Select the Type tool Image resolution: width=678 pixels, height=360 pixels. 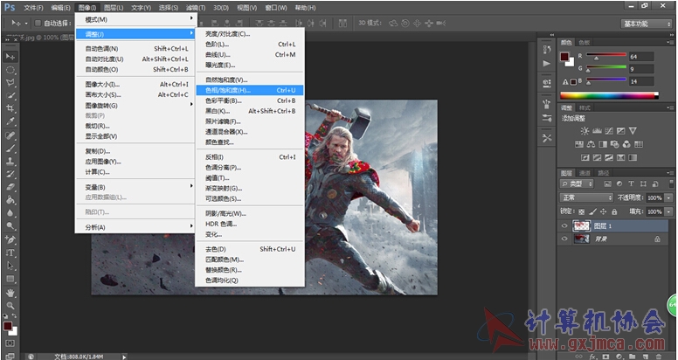point(10,253)
